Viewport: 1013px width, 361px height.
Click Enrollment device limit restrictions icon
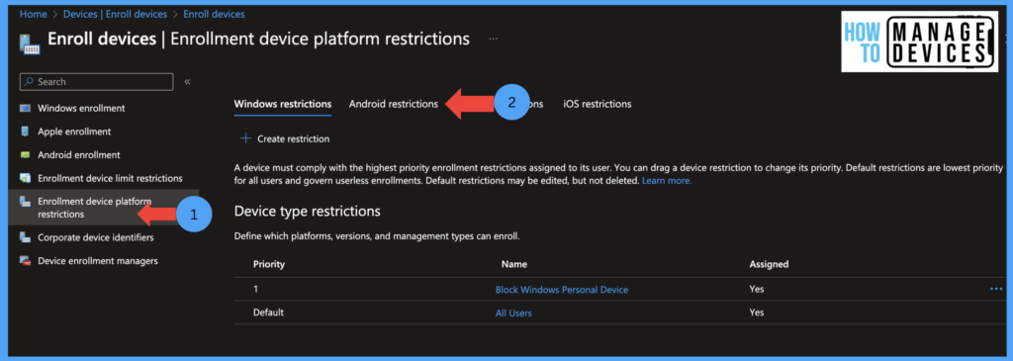click(x=25, y=178)
